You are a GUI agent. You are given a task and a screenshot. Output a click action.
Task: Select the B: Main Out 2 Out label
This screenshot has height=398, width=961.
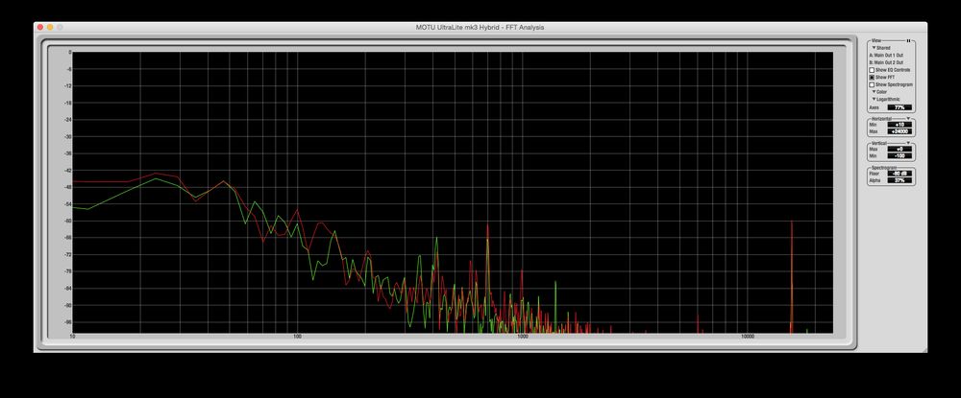point(886,62)
